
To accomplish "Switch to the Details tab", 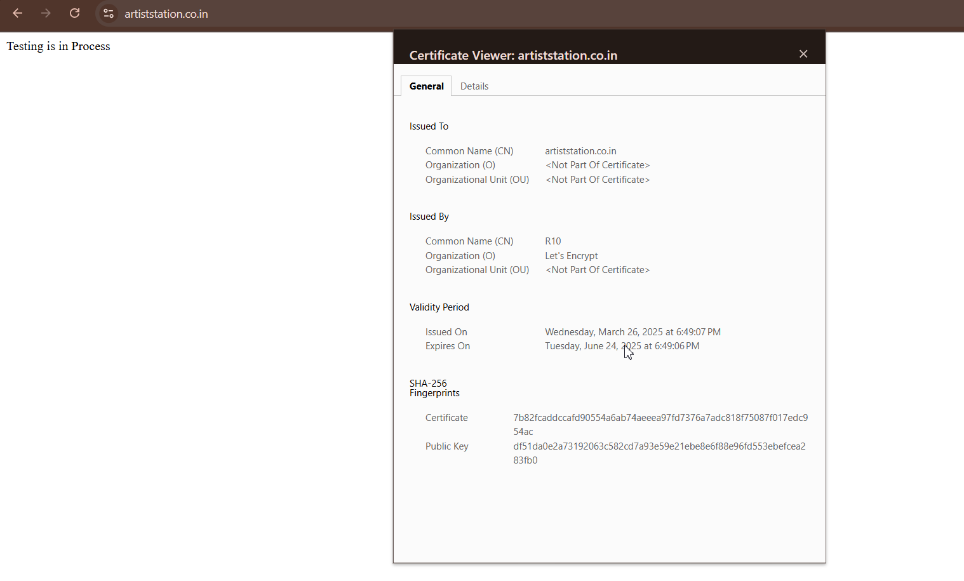I will (x=474, y=86).
